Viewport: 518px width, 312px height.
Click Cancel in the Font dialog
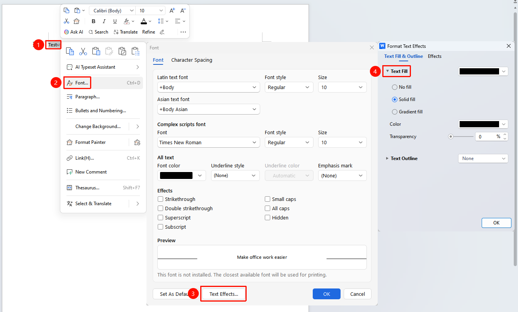pos(357,294)
